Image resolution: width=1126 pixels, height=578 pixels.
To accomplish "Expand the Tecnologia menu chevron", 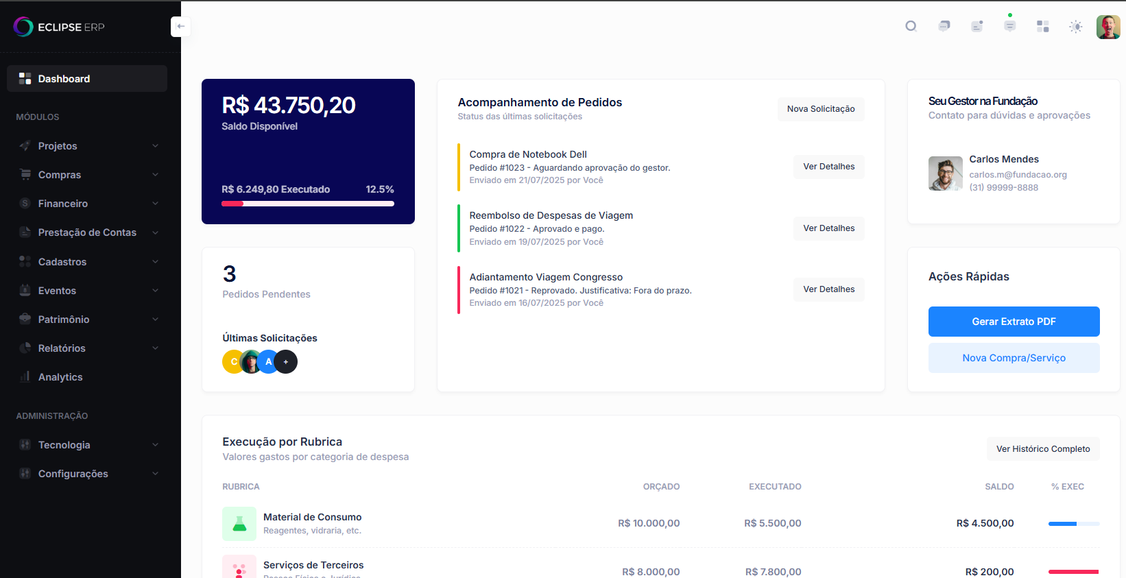I will click(x=155, y=445).
